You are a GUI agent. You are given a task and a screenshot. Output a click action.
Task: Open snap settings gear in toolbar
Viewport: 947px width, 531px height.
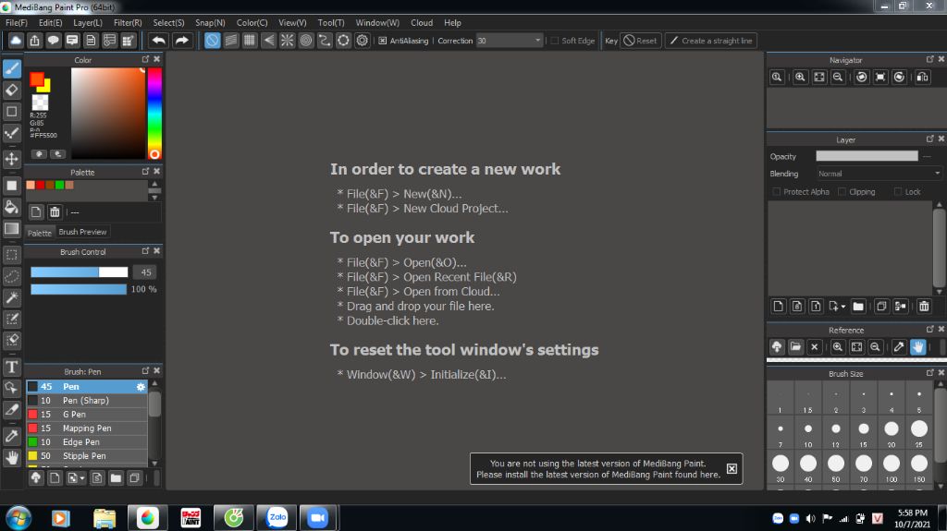pyautogui.click(x=362, y=41)
